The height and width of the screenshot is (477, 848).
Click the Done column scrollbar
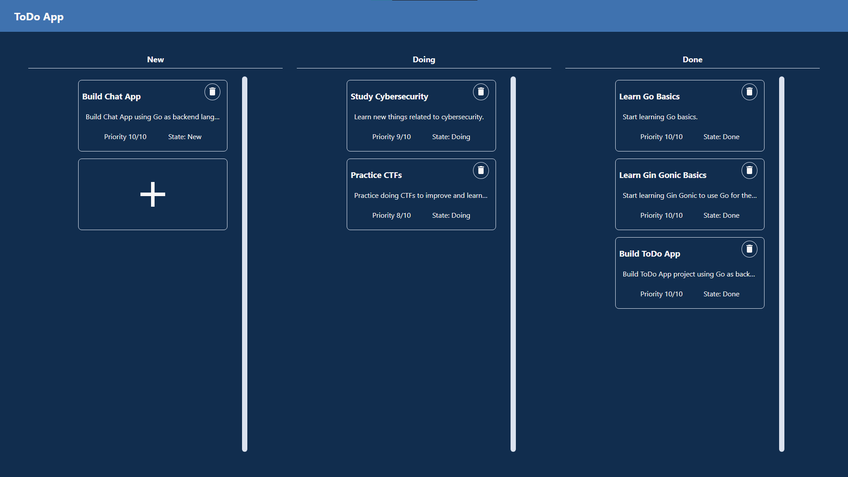tap(782, 264)
